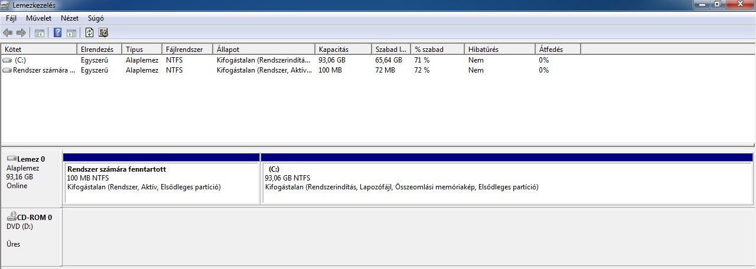Click the Üres status text under CD-ROM 0

click(x=13, y=244)
